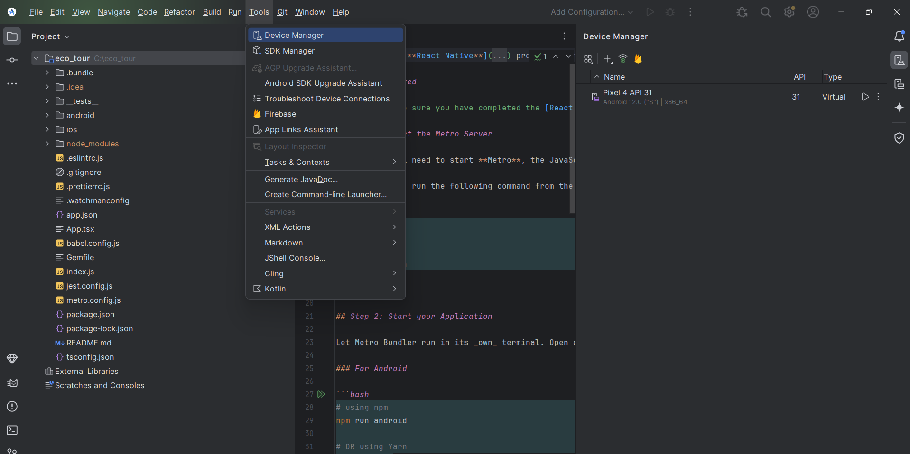The width and height of the screenshot is (910, 454).
Task: Open the Git menu
Action: 282,12
